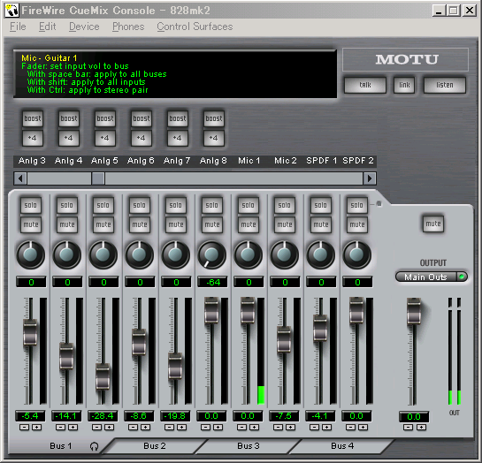The image size is (482, 463).
Task: Click the Anlg 6 channel label
Action: pos(141,161)
